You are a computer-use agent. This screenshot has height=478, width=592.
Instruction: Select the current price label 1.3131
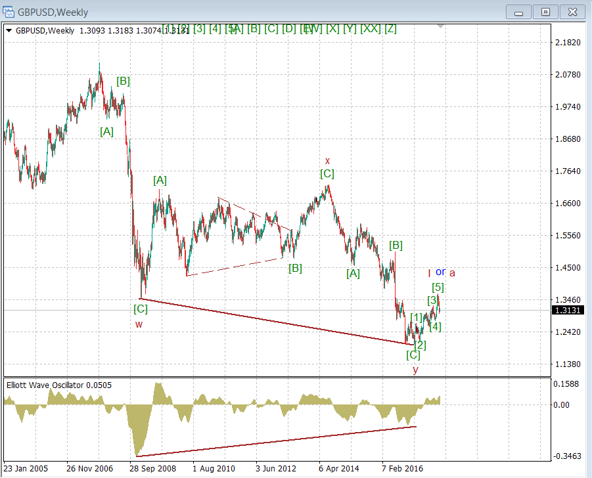click(568, 311)
